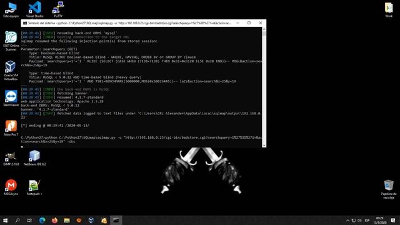
Task: Select the PuTTY desktop shortcut
Action: pos(58,10)
